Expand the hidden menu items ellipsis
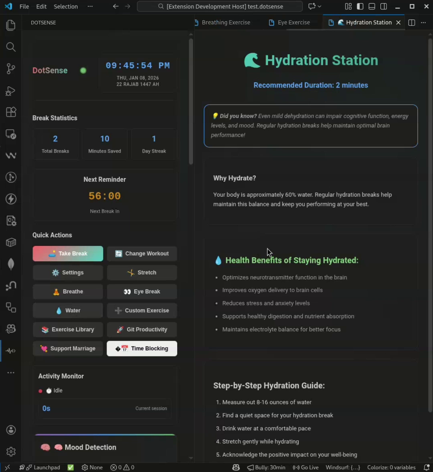 90,6
